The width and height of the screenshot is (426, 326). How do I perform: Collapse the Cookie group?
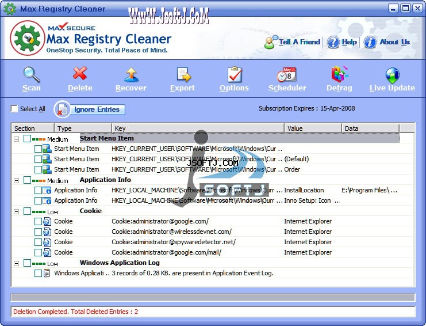click(17, 211)
